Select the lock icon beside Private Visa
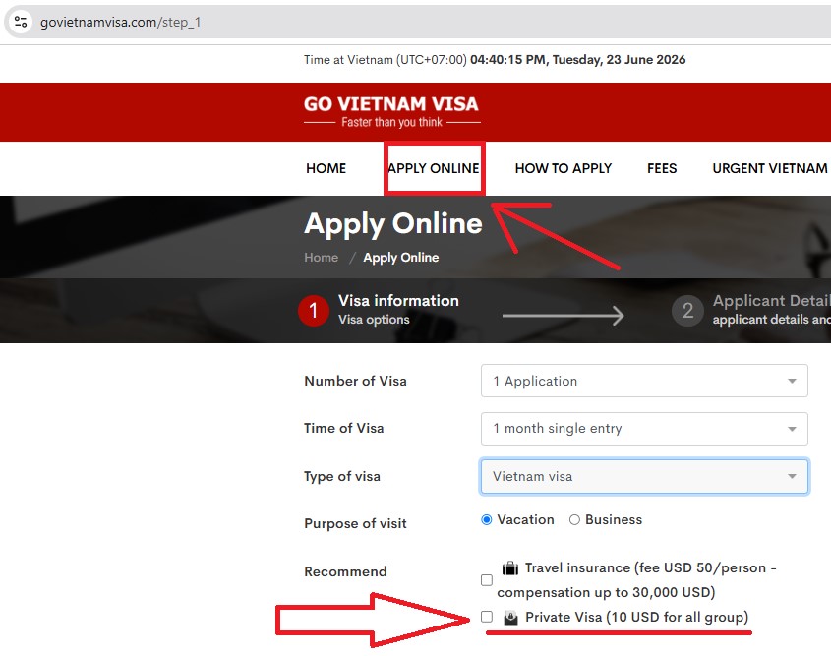Viewport: 831px width, 656px height. [510, 618]
